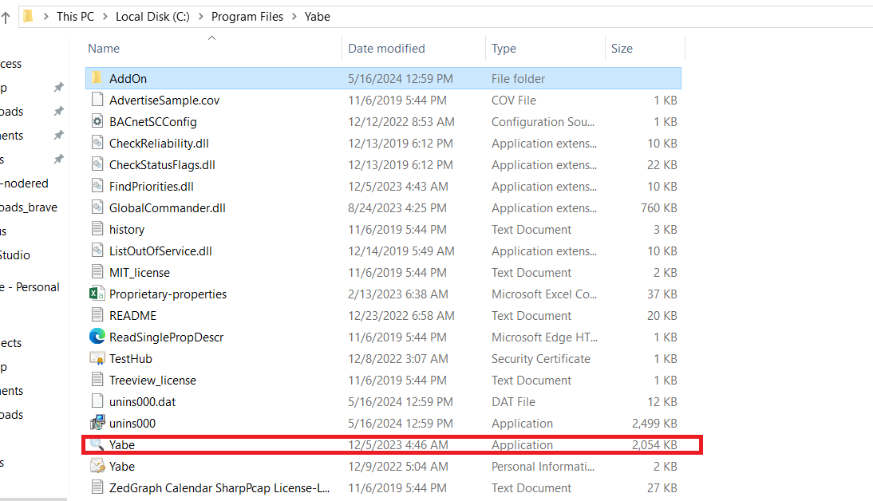The image size is (873, 501).
Task: Open the '-nodered' folder in the navigation pane
Action: point(25,183)
